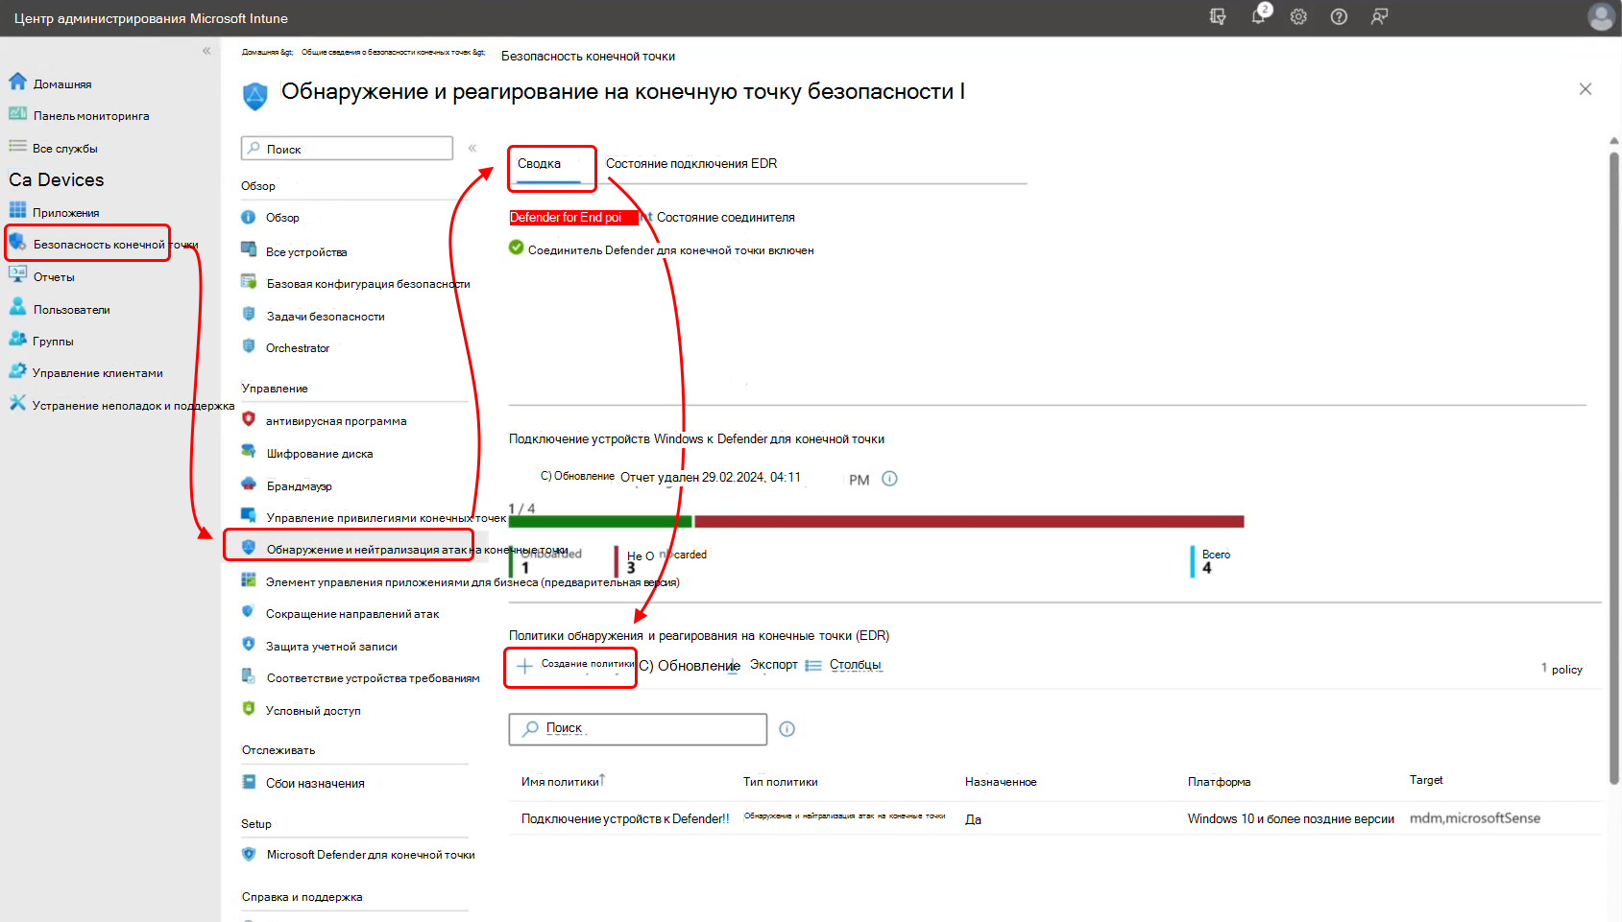Collapse the main left navigation chevron
This screenshot has width=1622, height=922.
pyautogui.click(x=206, y=52)
